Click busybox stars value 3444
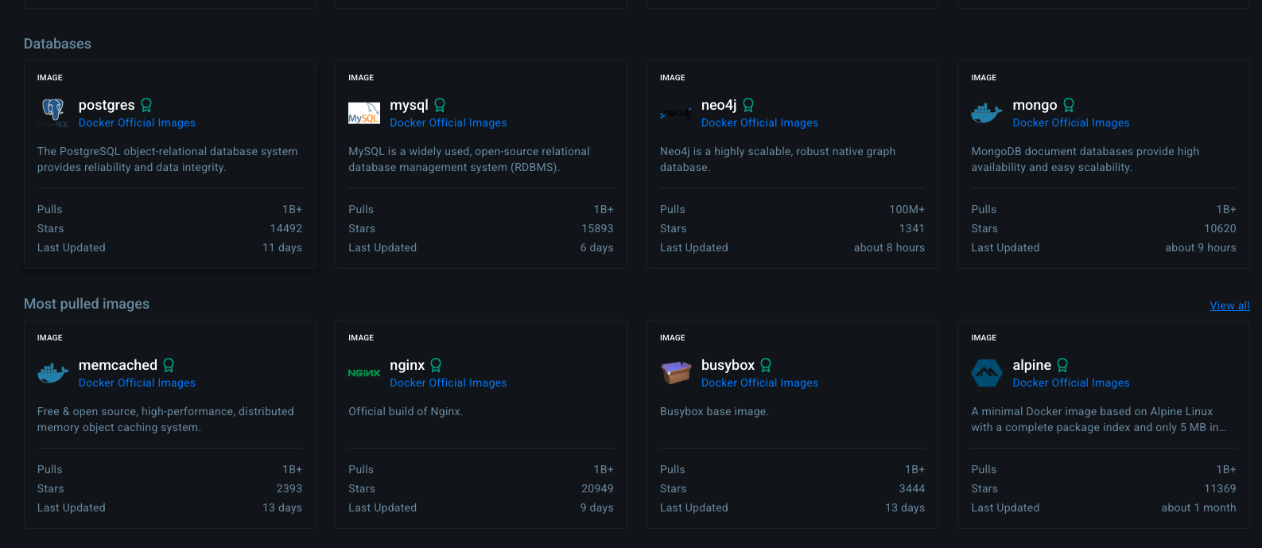 [x=912, y=488]
